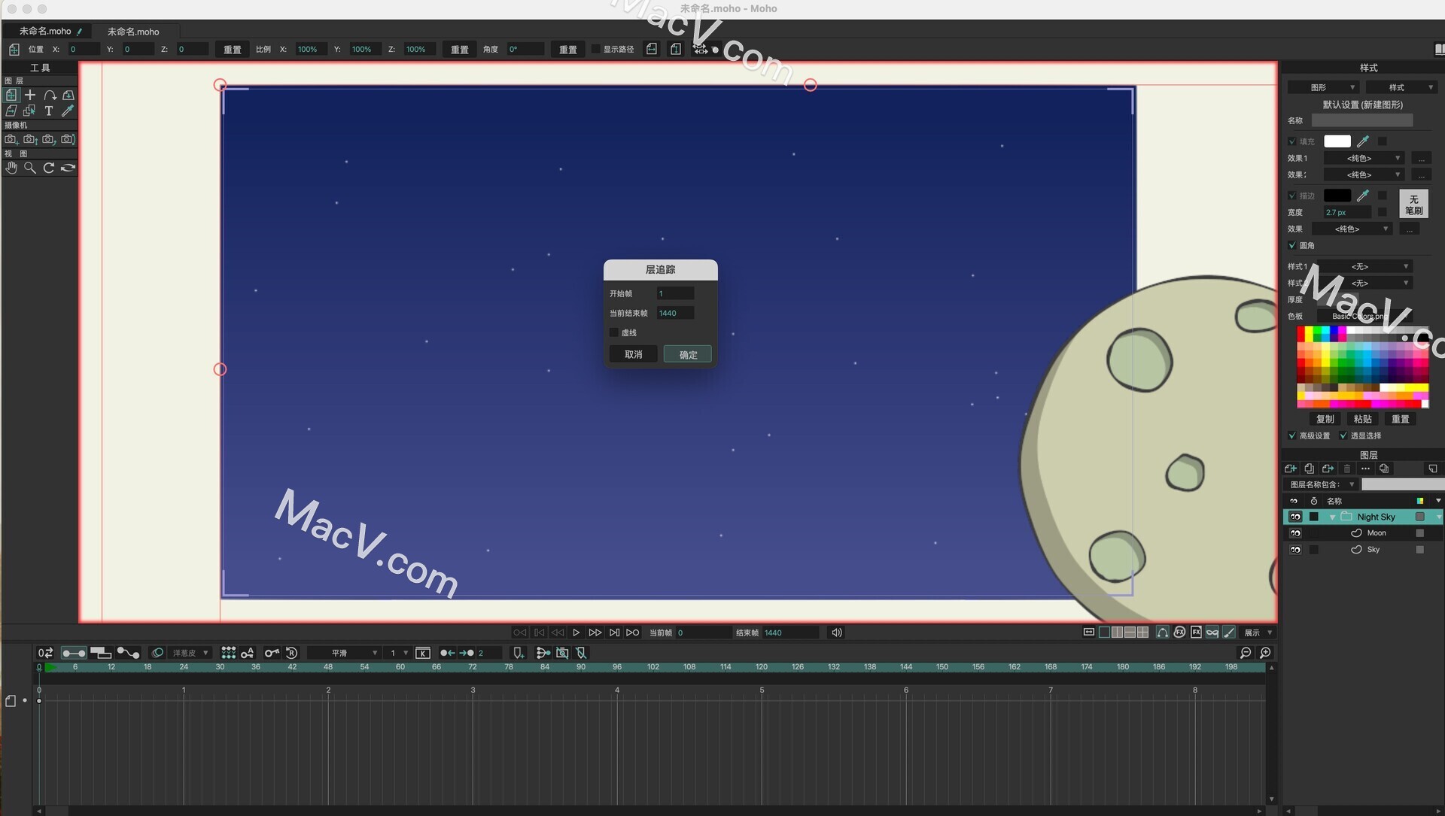The width and height of the screenshot is (1445, 816).
Task: Toggle visibility of the Sky layer
Action: point(1295,550)
